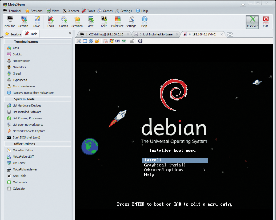276x220 pixels.
Task: Start Network Packets Capture tool
Action: 29,131
